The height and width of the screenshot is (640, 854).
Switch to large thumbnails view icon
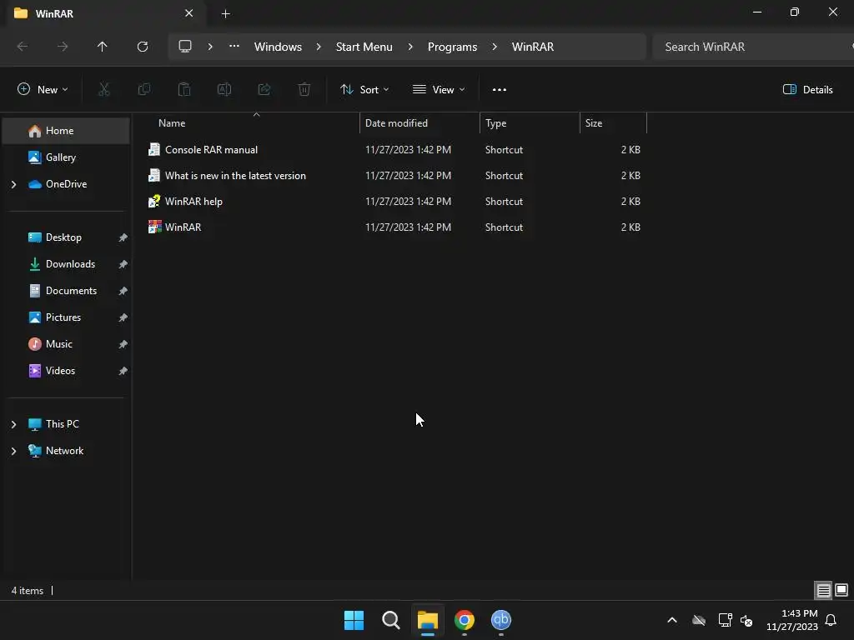click(841, 590)
